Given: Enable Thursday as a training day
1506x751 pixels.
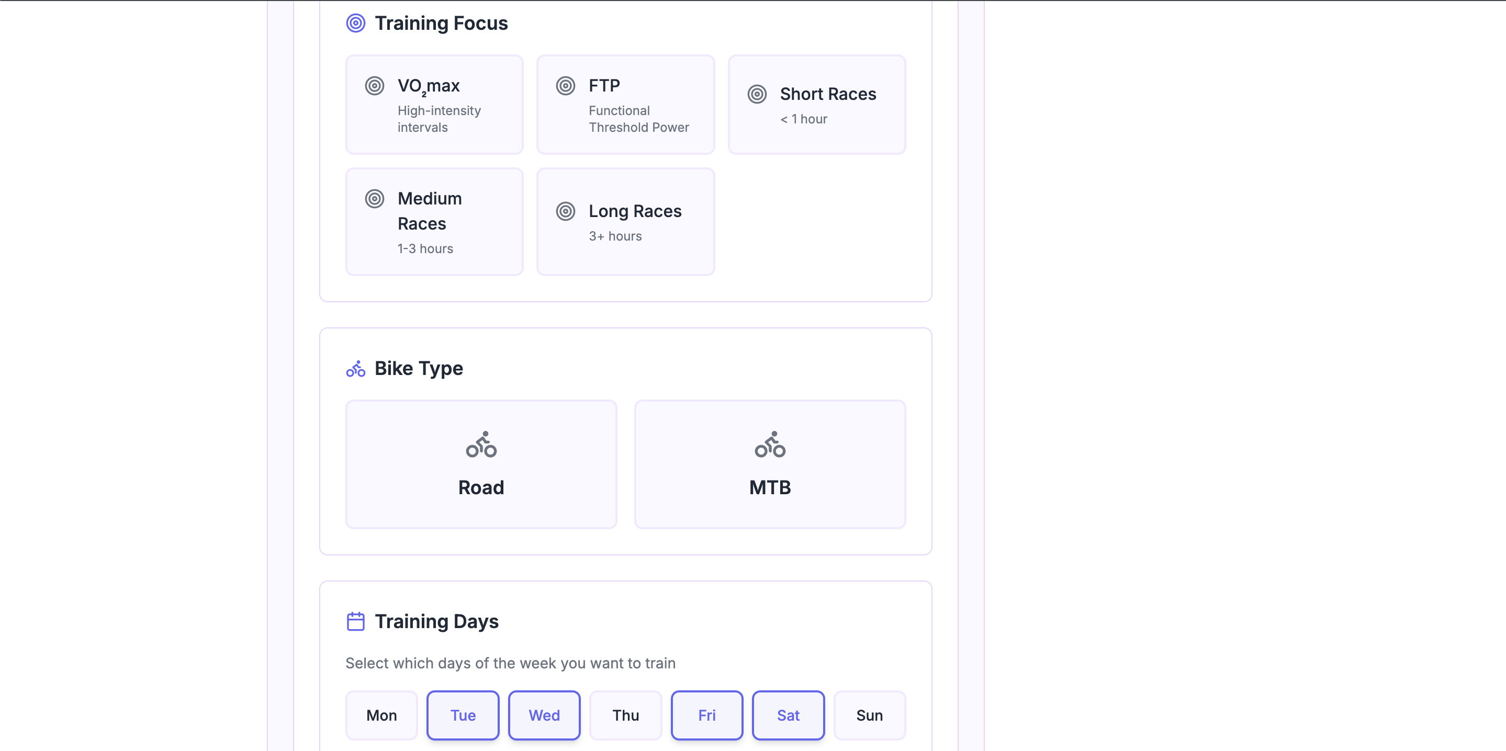Looking at the screenshot, I should 625,715.
